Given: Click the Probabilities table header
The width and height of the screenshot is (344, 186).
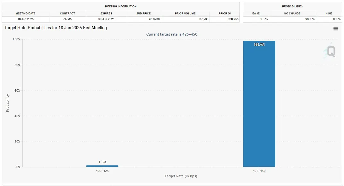Looking at the screenshot, I should (x=292, y=6).
